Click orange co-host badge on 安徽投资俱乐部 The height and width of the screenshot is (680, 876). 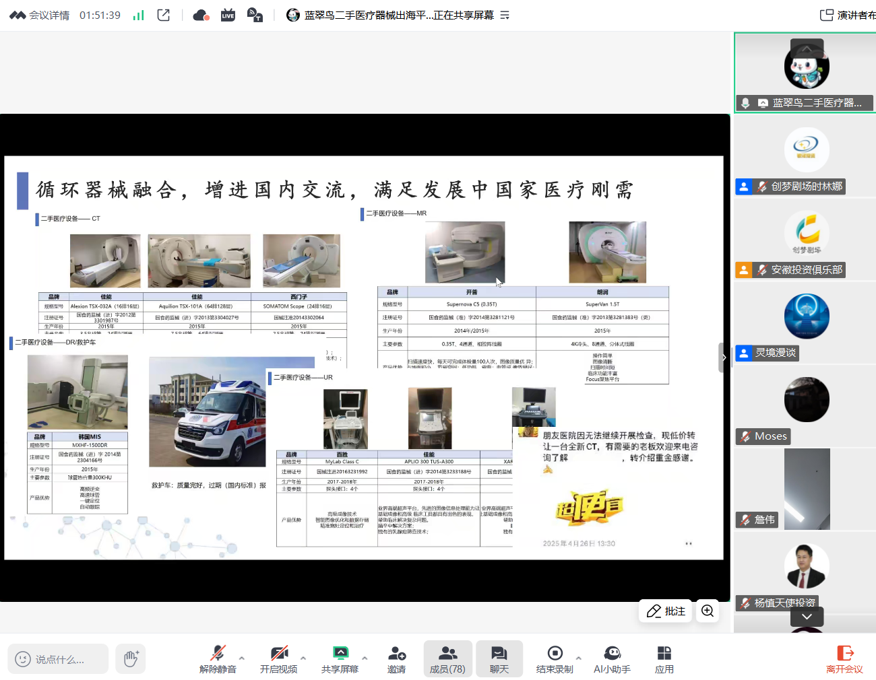point(743,270)
